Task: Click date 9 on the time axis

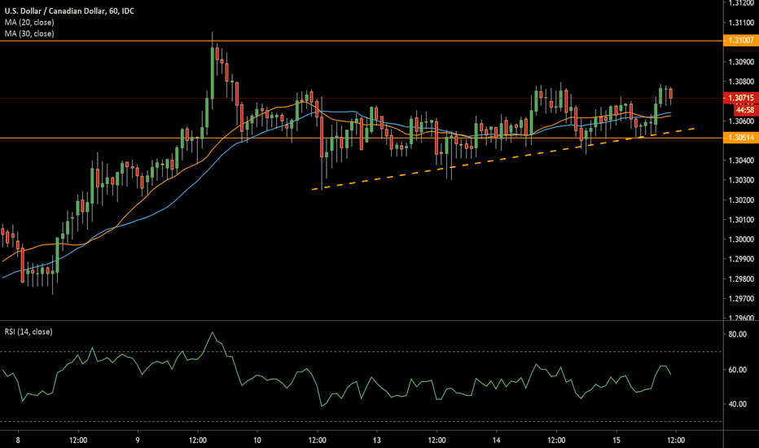Action: pyautogui.click(x=138, y=439)
